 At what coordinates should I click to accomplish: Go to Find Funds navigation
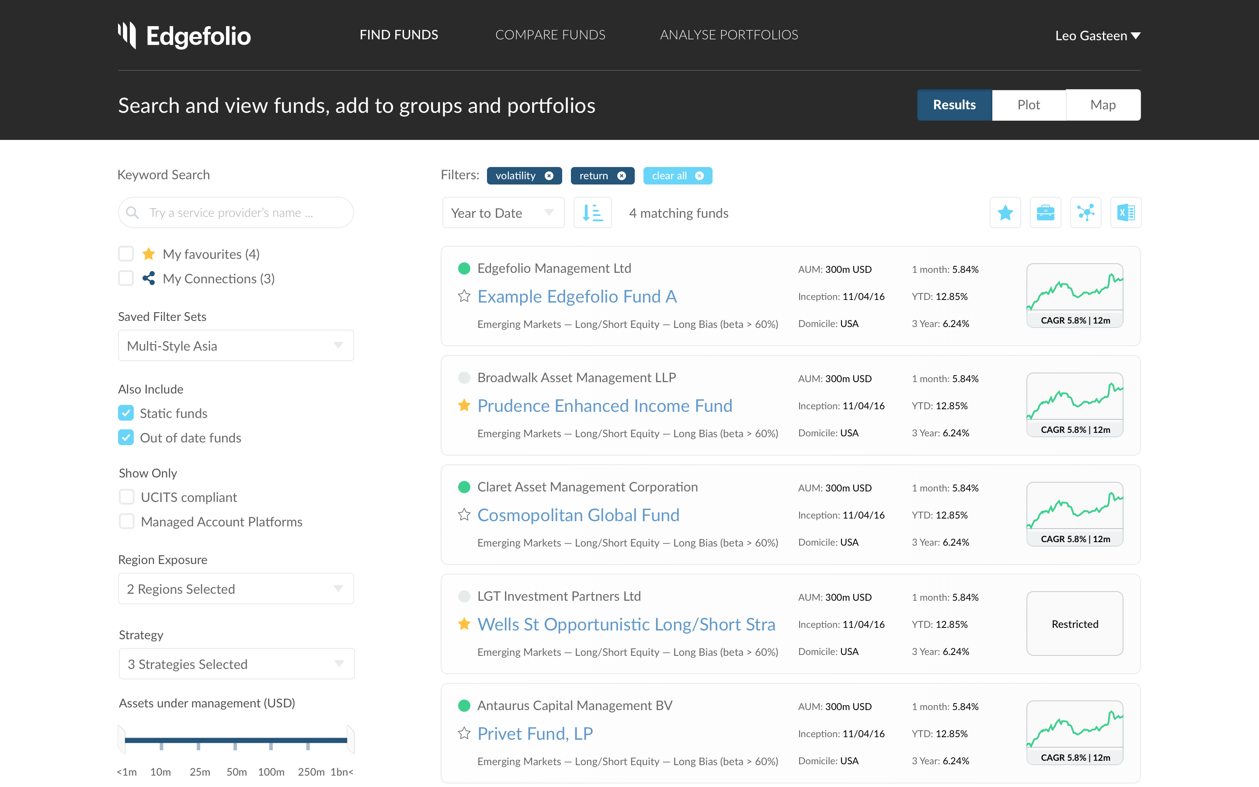(399, 35)
